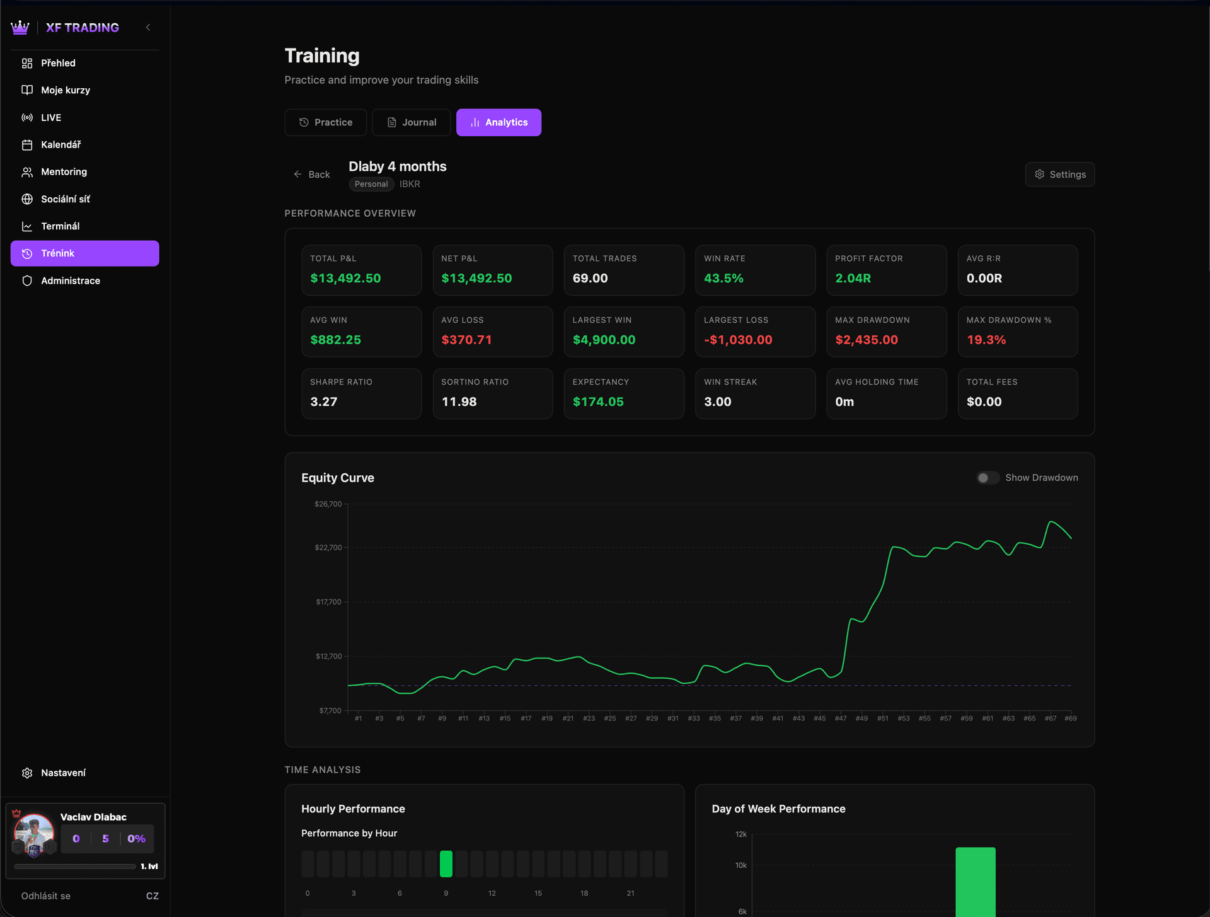Open the account Settings button
The width and height of the screenshot is (1210, 917).
tap(1059, 175)
